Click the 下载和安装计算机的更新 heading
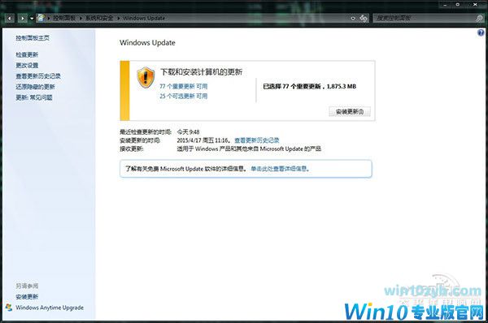Image resolution: width=488 pixels, height=323 pixels. pyautogui.click(x=201, y=72)
